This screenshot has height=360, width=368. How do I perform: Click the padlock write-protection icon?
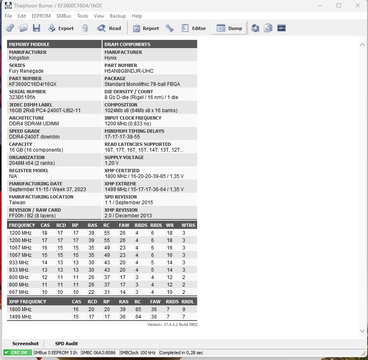click(85, 28)
